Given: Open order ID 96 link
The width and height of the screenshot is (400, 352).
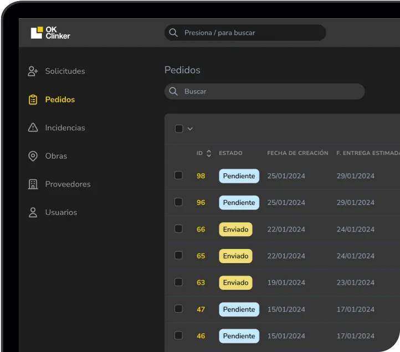Looking at the screenshot, I should click(x=201, y=203).
